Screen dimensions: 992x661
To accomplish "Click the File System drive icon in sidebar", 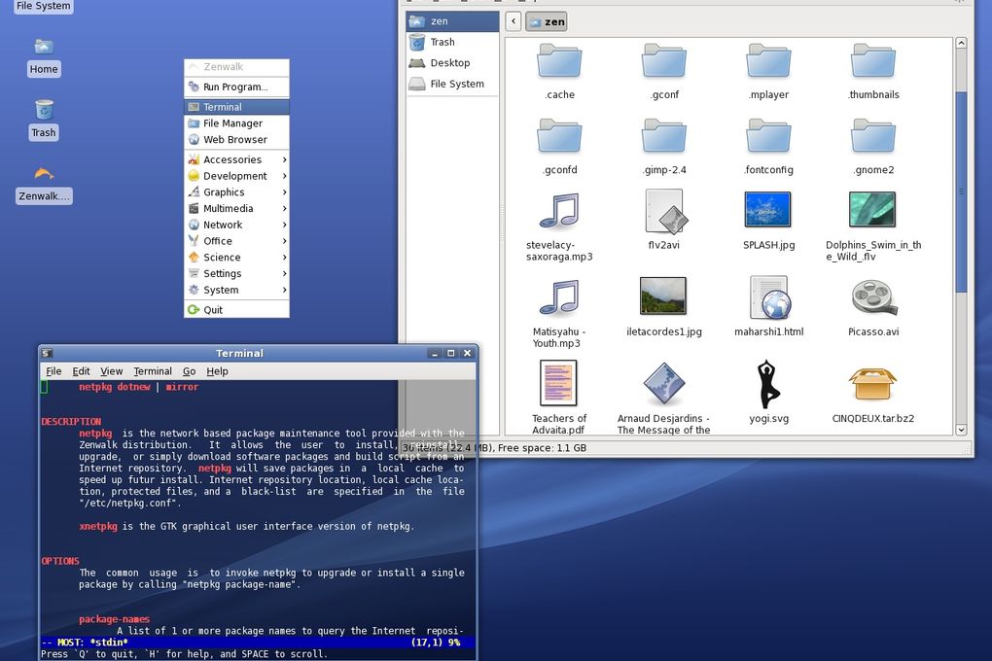I will point(416,84).
